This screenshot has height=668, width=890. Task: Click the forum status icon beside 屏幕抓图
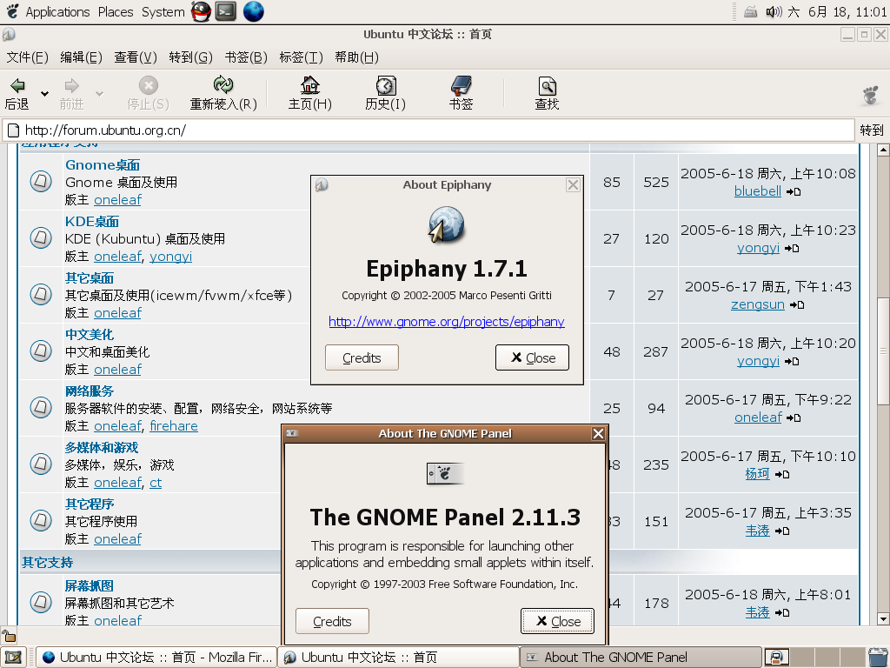point(41,602)
